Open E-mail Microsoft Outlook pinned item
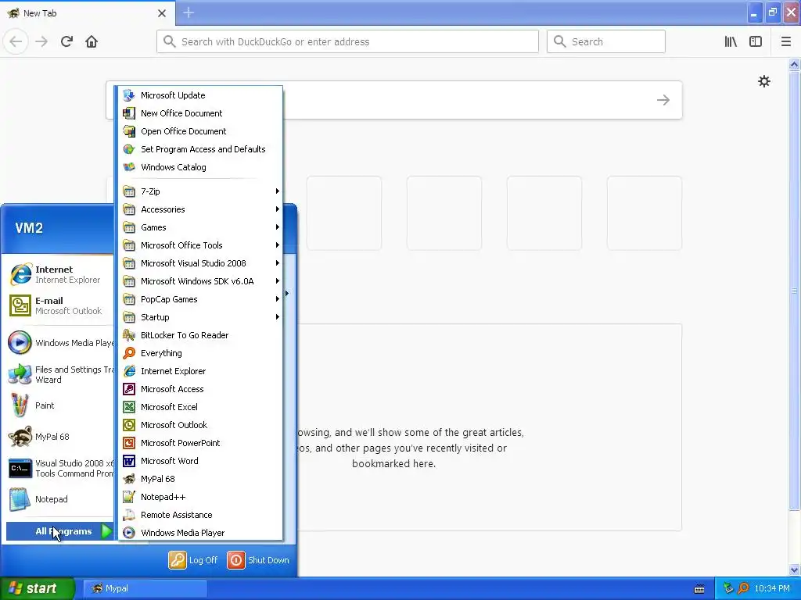The image size is (801, 600). click(x=59, y=305)
